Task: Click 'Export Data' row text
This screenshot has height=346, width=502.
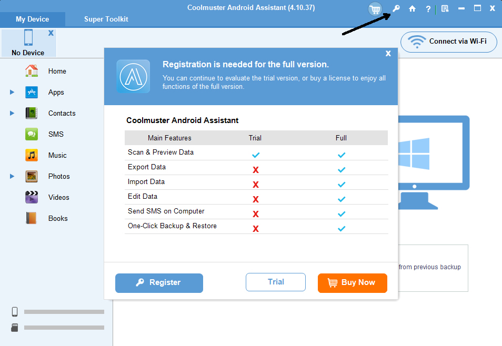Action: [147, 167]
